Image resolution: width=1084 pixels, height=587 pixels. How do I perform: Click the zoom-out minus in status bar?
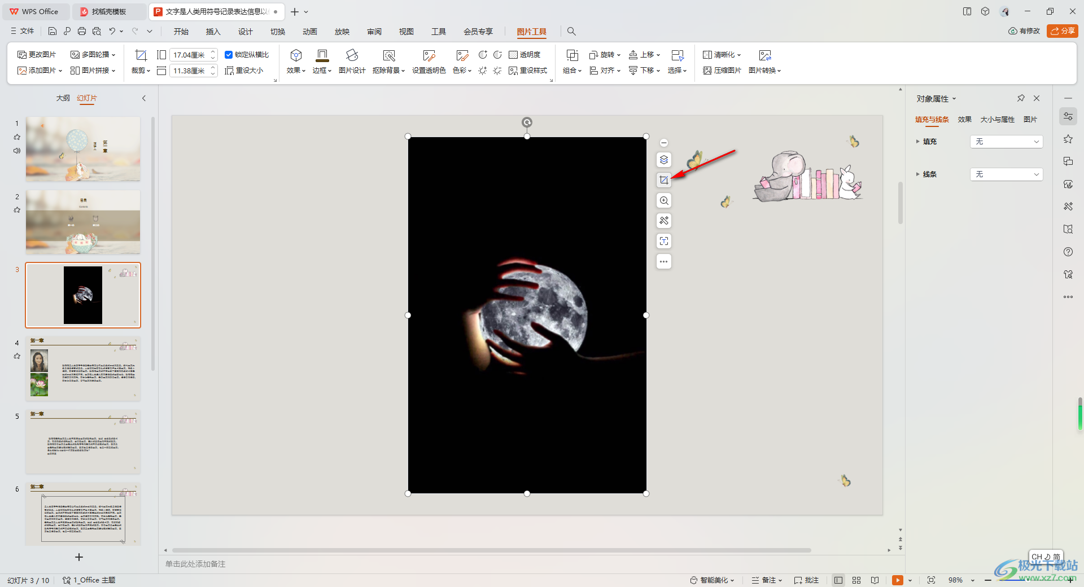tap(988, 580)
